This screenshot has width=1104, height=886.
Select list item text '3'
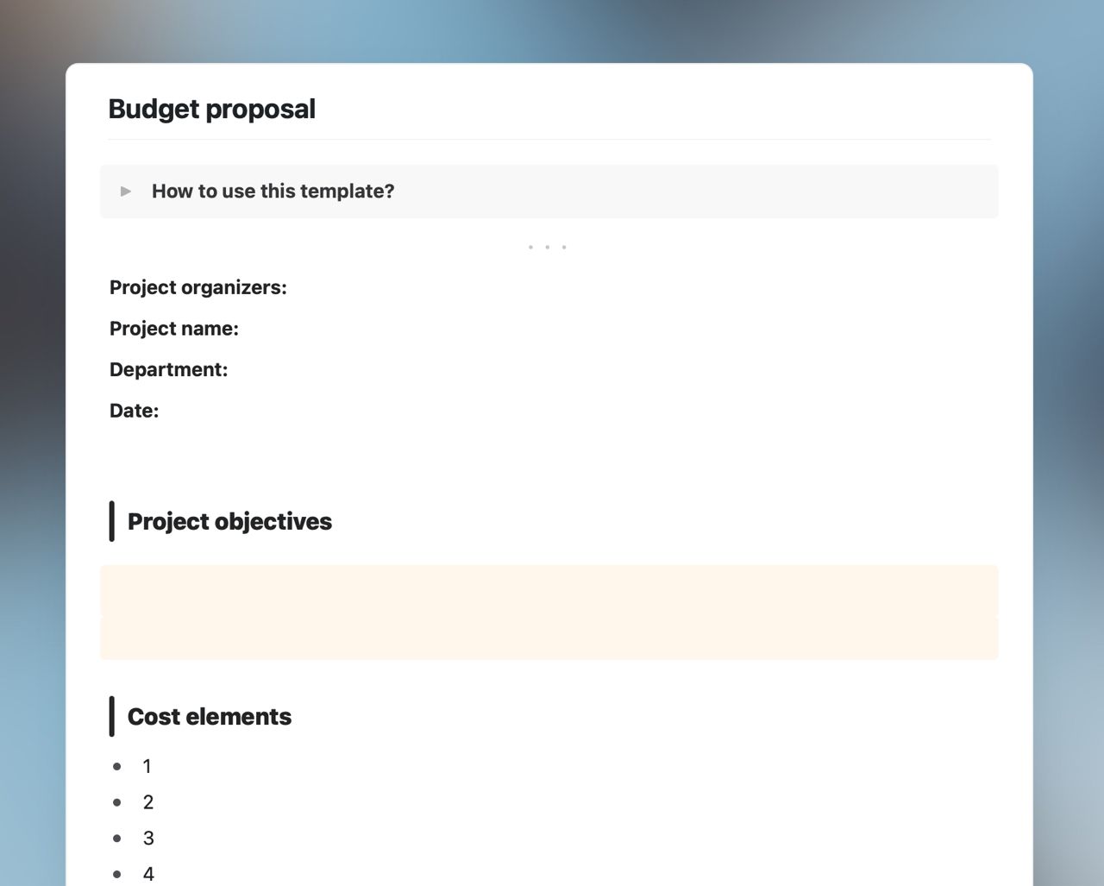(148, 839)
